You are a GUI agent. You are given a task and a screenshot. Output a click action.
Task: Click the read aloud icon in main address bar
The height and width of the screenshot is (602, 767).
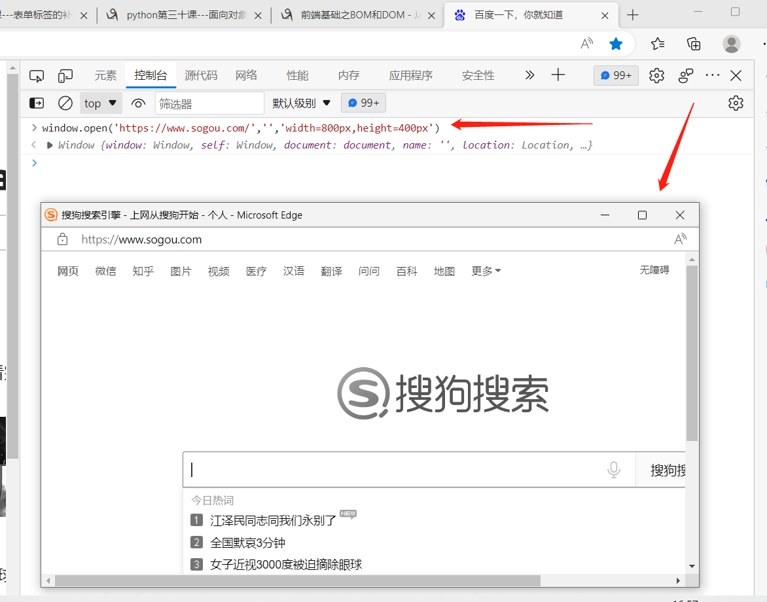(x=586, y=44)
